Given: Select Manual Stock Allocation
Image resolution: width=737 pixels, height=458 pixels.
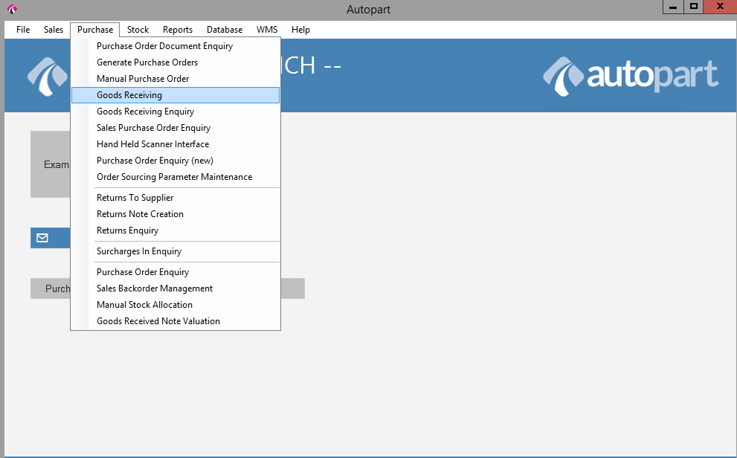Looking at the screenshot, I should coord(176,305).
